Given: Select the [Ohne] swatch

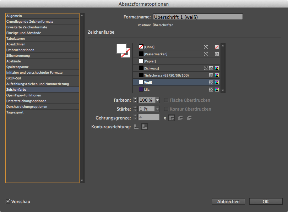Looking at the screenshot, I should coord(176,47).
